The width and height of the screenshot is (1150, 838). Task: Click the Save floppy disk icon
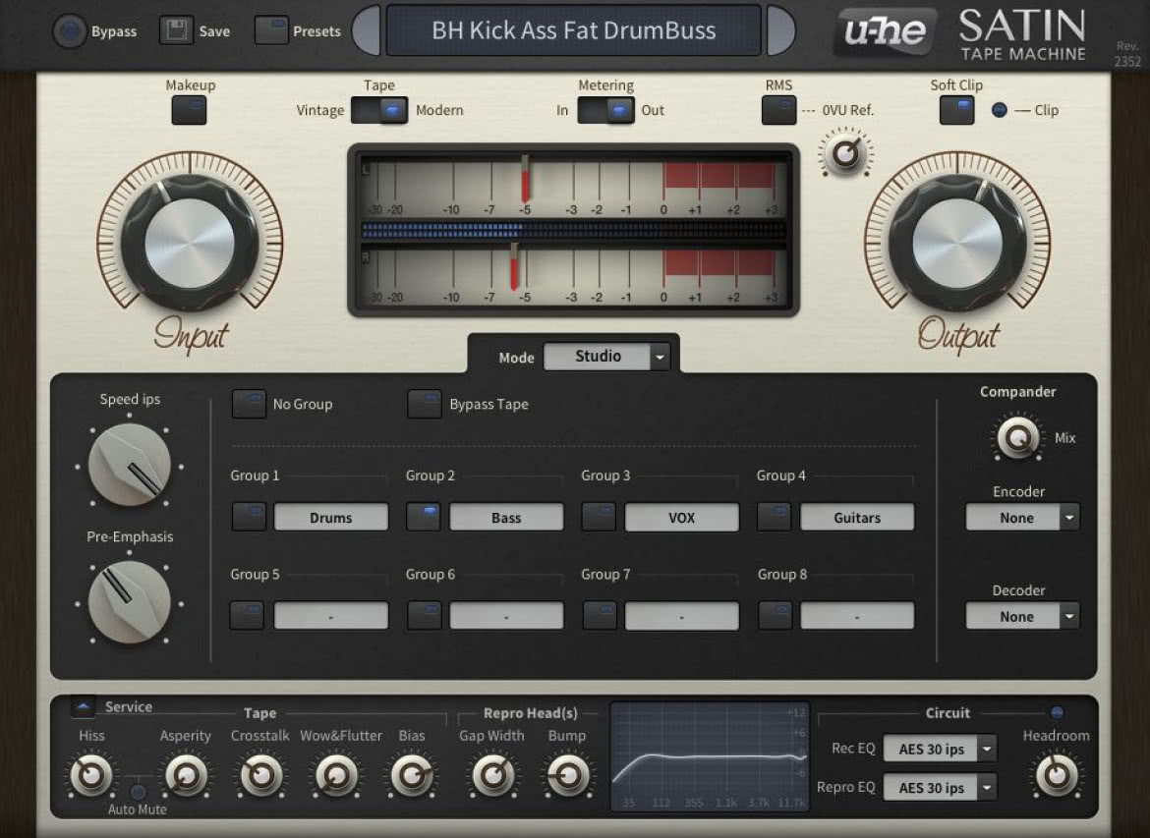(176, 30)
